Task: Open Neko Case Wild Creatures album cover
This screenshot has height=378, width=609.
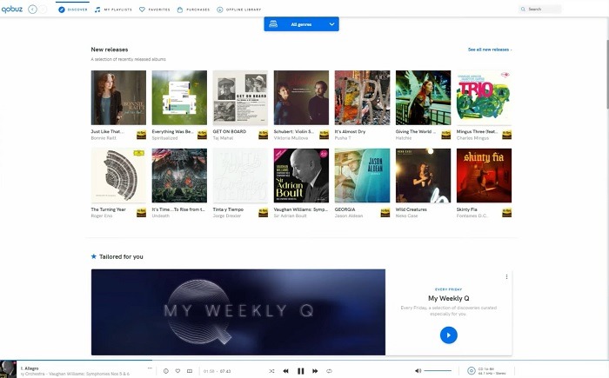Action: tap(424, 176)
